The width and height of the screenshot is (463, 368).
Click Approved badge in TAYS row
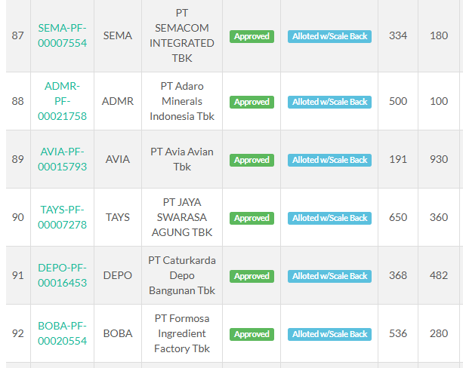pyautogui.click(x=252, y=218)
